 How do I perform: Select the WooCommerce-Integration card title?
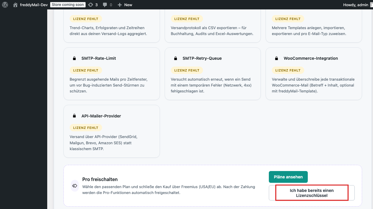[x=311, y=58]
